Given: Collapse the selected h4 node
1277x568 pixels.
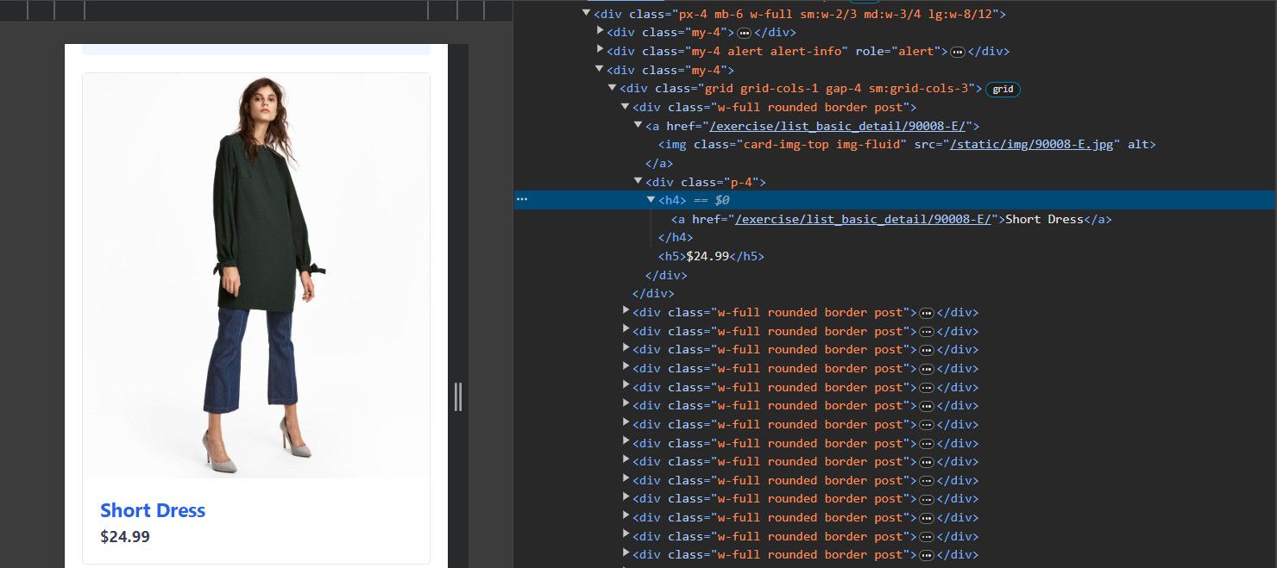Looking at the screenshot, I should (x=651, y=200).
